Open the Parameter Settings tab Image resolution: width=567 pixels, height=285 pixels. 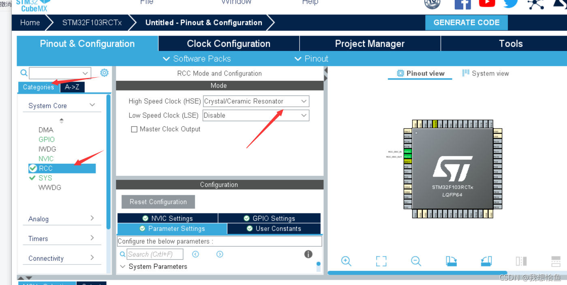click(x=172, y=228)
